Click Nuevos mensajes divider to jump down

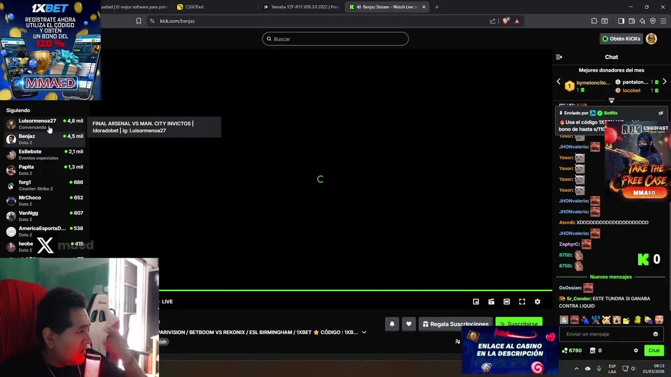click(x=611, y=277)
